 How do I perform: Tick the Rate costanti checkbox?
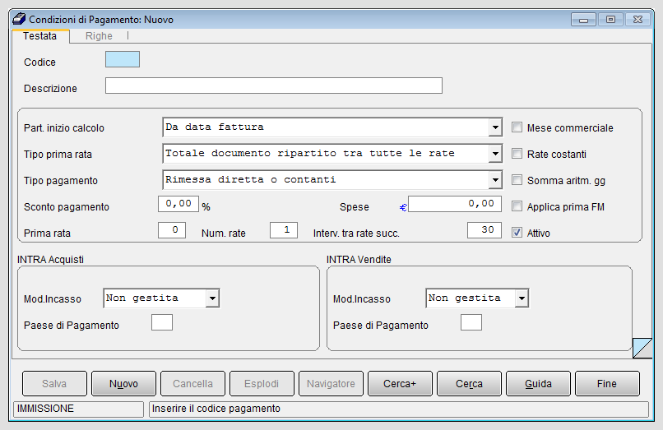tap(517, 154)
